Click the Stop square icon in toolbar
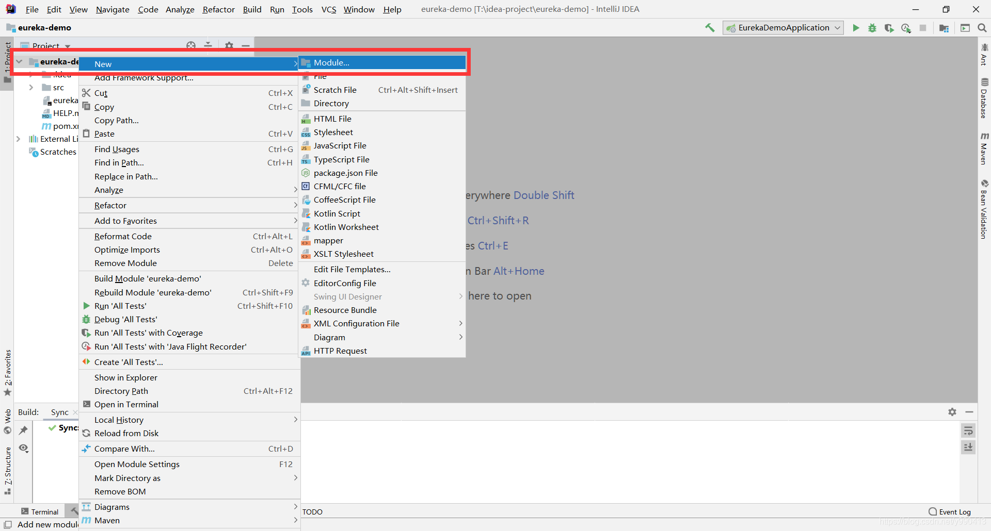Viewport: 991px width, 531px height. coord(923,28)
